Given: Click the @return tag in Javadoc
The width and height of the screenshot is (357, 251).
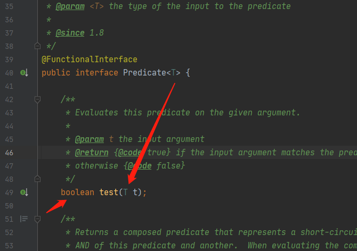Looking at the screenshot, I should (x=92, y=153).
